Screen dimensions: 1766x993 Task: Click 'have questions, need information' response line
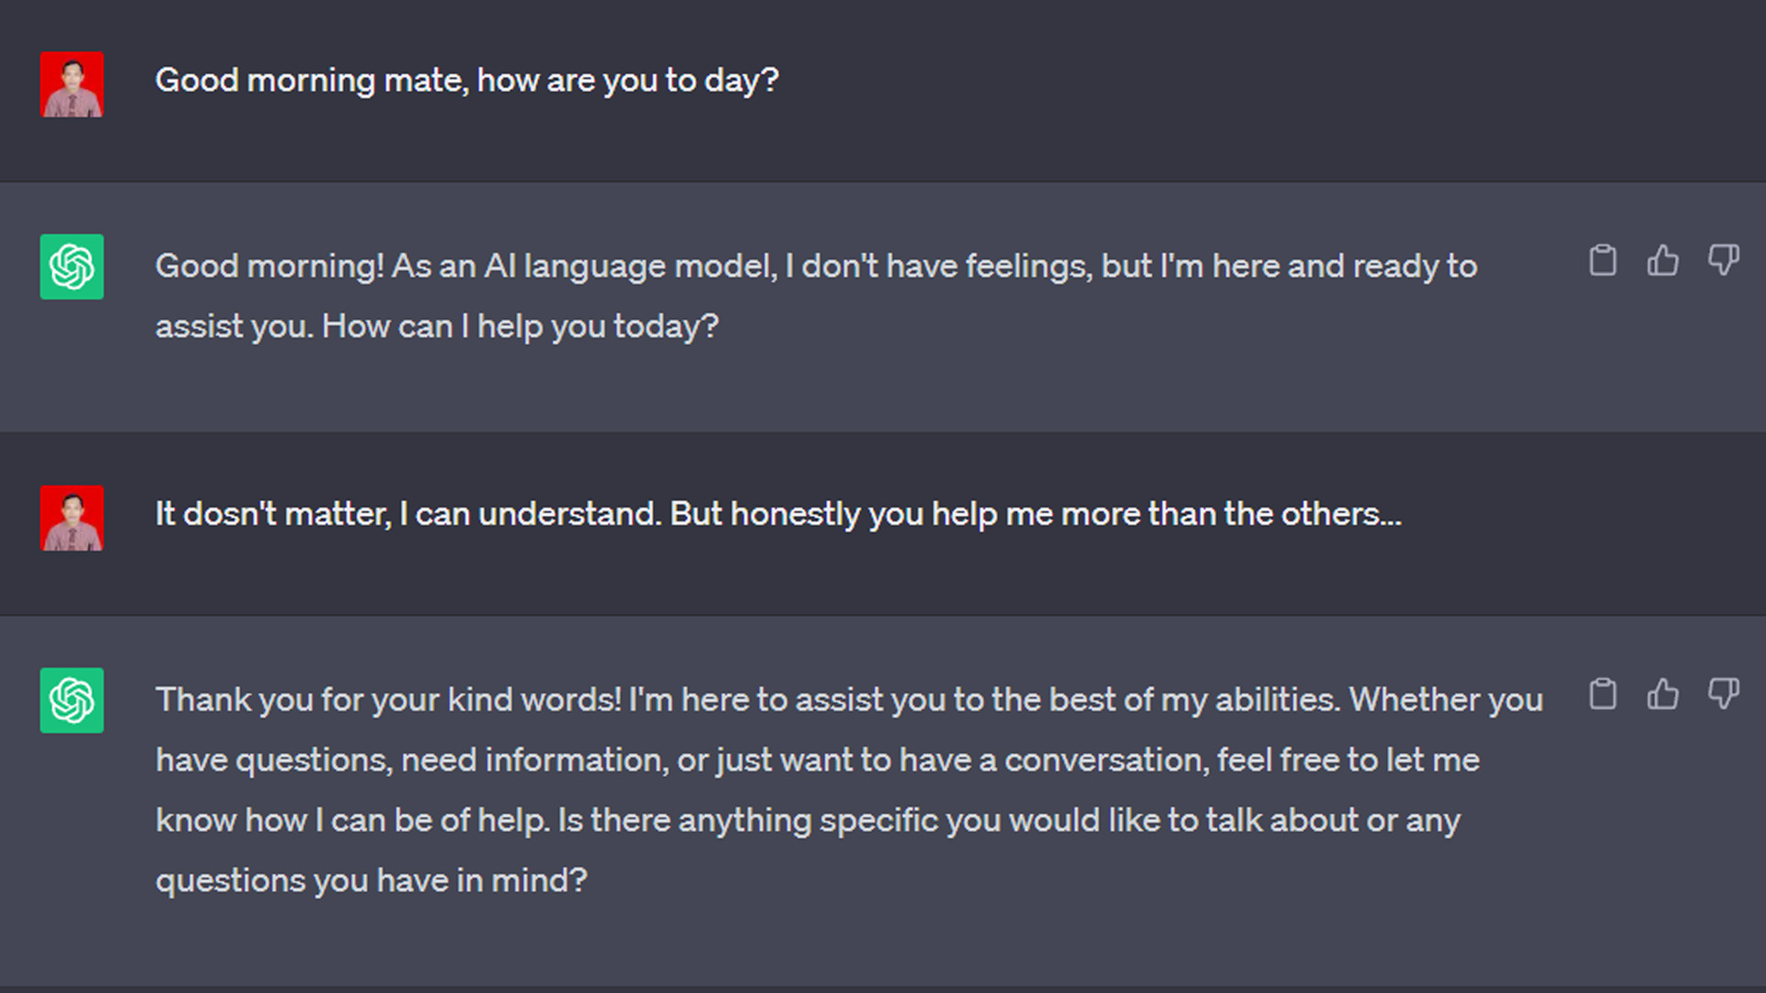point(411,760)
